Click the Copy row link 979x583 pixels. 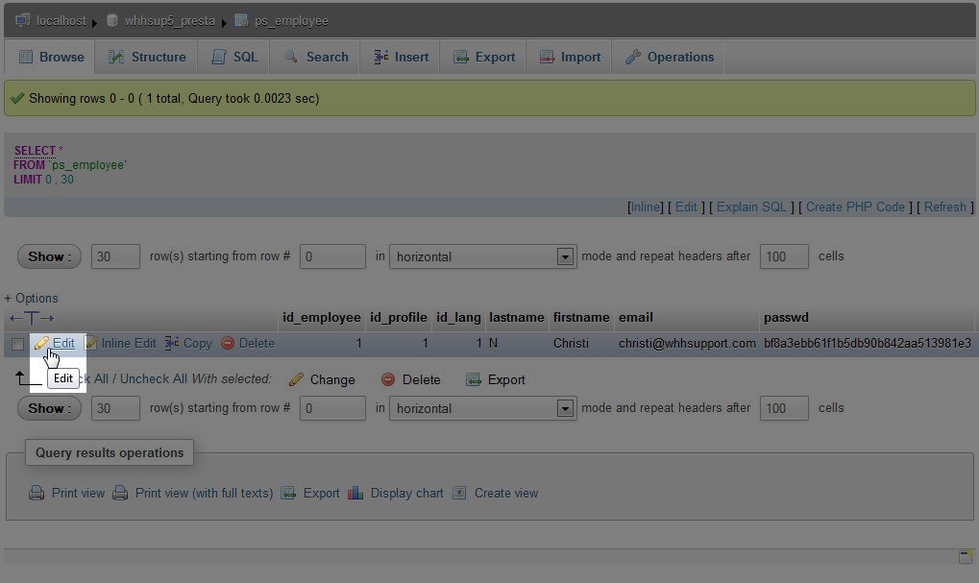pos(197,343)
